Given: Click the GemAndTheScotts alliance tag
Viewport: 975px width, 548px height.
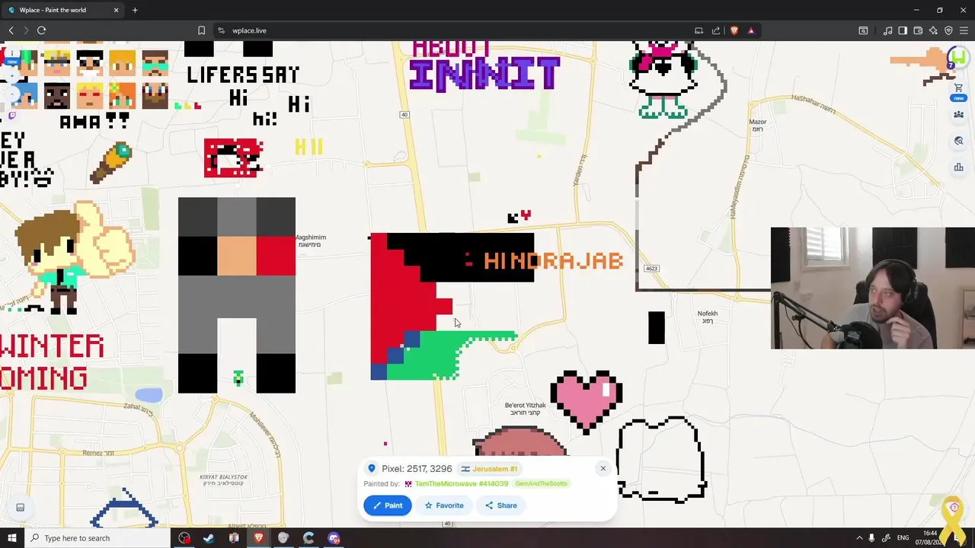Looking at the screenshot, I should coord(541,483).
